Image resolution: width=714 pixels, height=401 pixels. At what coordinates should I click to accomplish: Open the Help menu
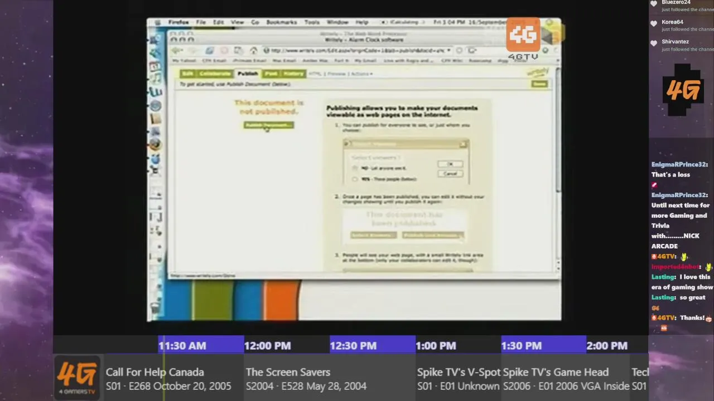362,22
